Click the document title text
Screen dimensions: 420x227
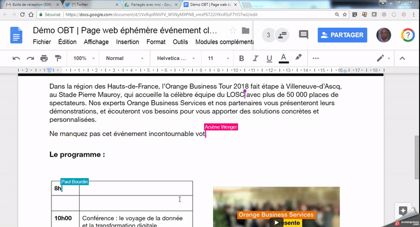point(125,30)
